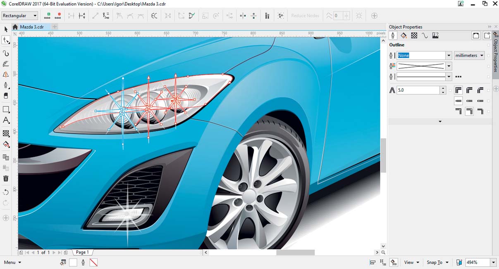Open Summary image tab in Object Properties
The image size is (499, 269).
tap(435, 35)
